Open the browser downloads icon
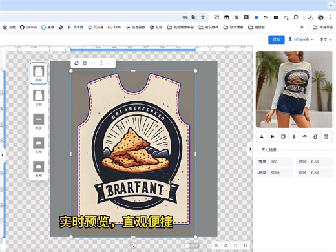 pos(310,17)
